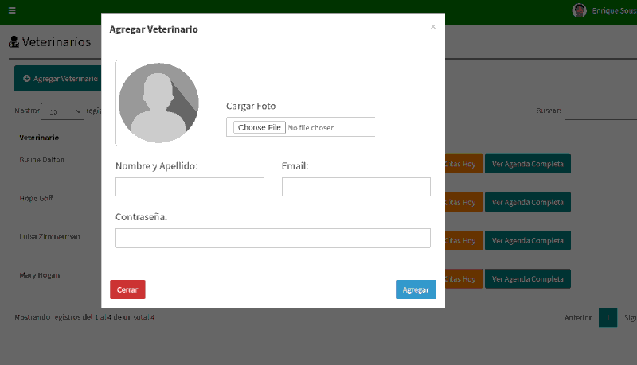
Task: Focus the Nombre y Apellido field
Action: point(190,187)
